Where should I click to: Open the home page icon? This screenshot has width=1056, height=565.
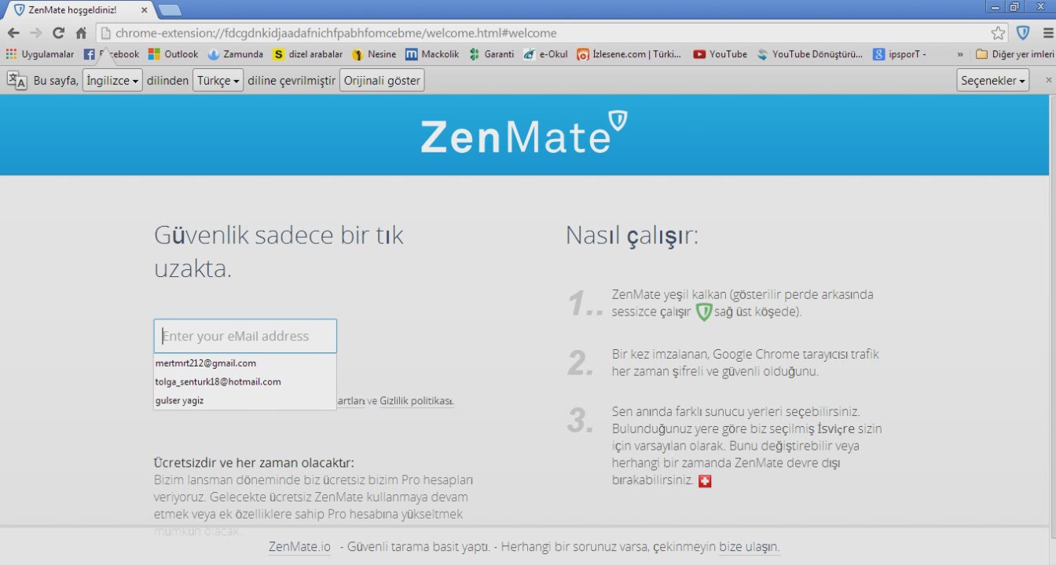(x=81, y=33)
